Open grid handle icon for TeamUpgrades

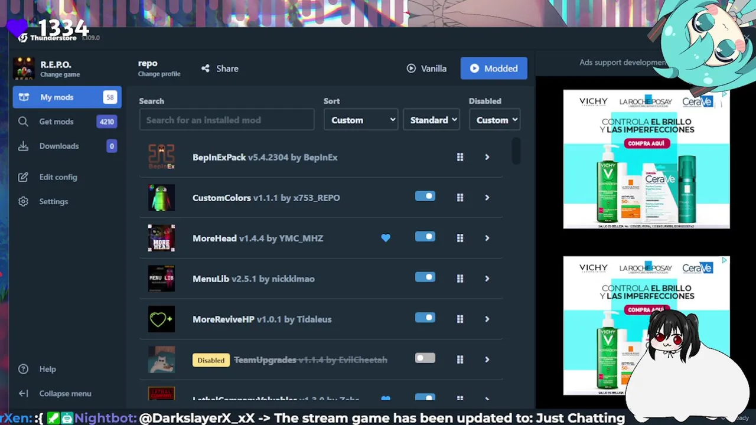[x=460, y=359]
